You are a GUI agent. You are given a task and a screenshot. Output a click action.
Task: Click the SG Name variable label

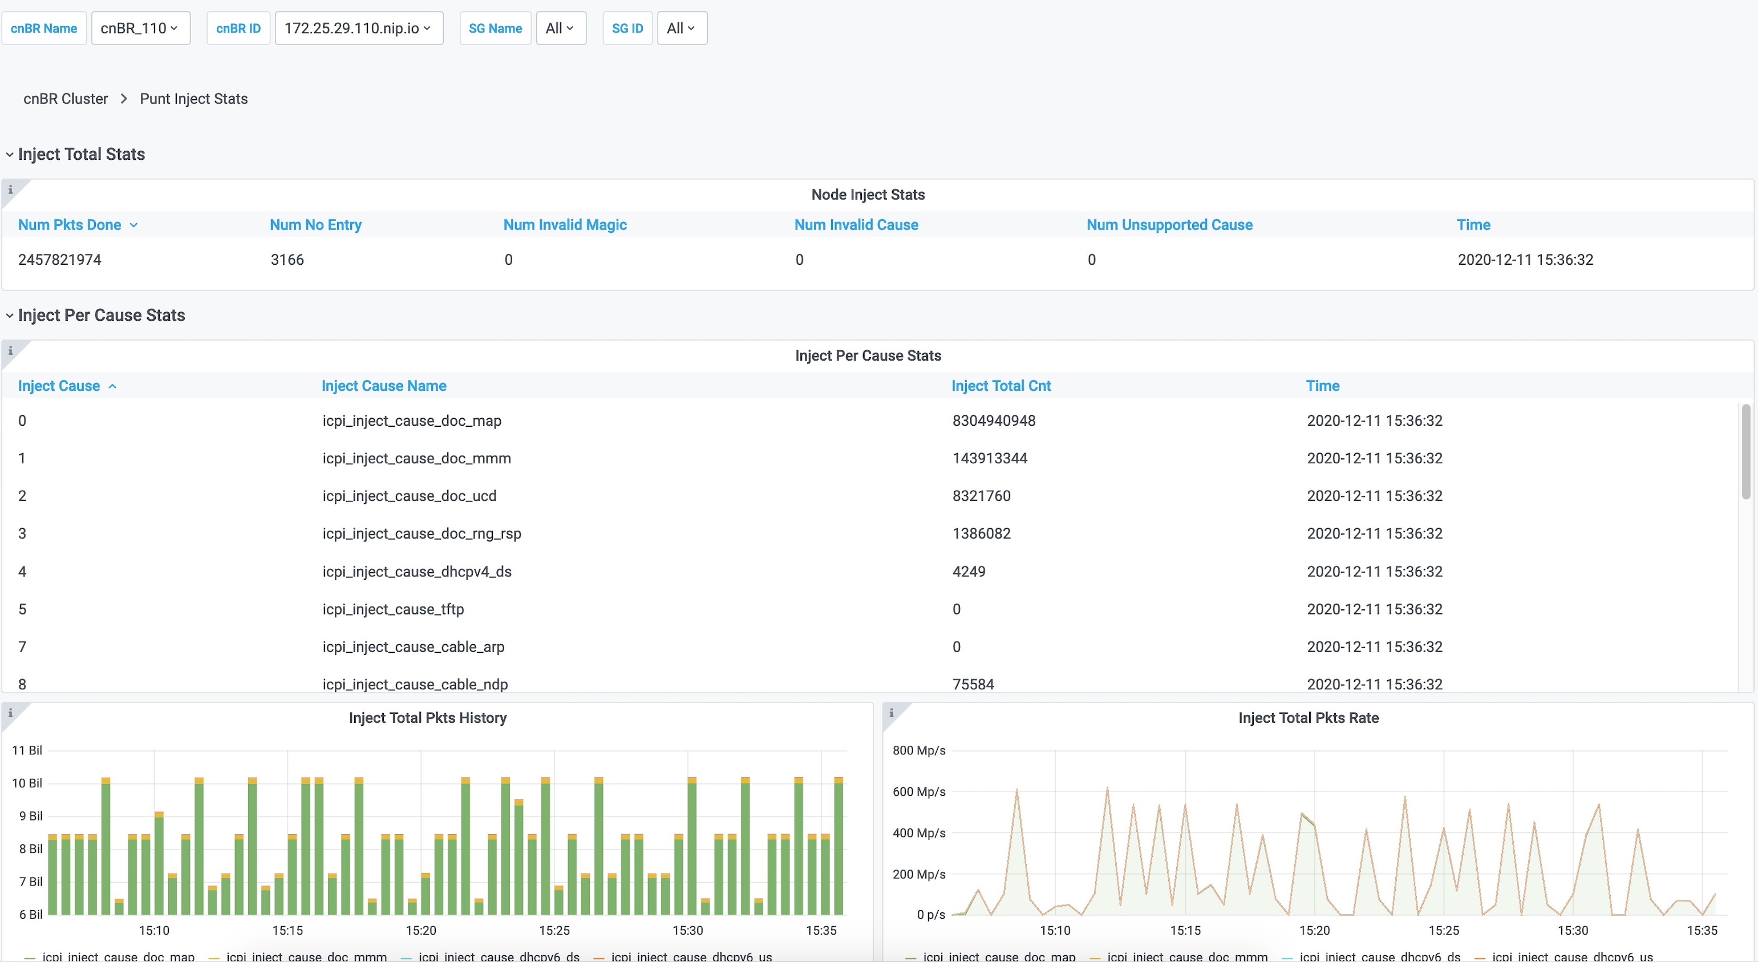(496, 28)
